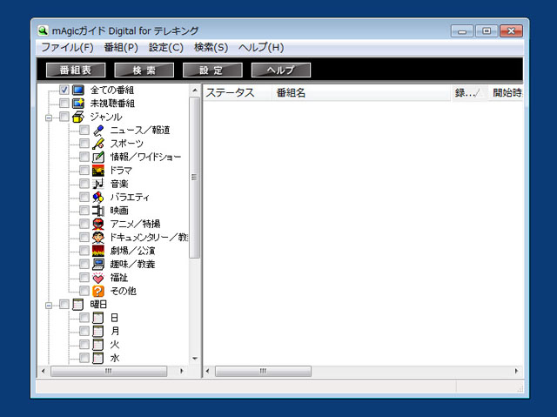Viewport: 557px width, 417px height.
Task: Enable the ニュース／報道 checkbox
Action: (x=84, y=130)
